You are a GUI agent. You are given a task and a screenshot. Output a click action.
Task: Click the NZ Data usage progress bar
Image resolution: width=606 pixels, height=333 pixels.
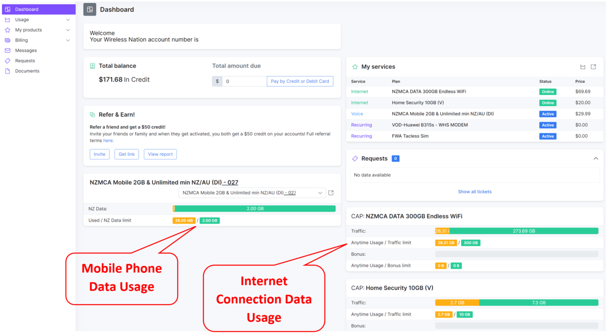click(x=254, y=208)
